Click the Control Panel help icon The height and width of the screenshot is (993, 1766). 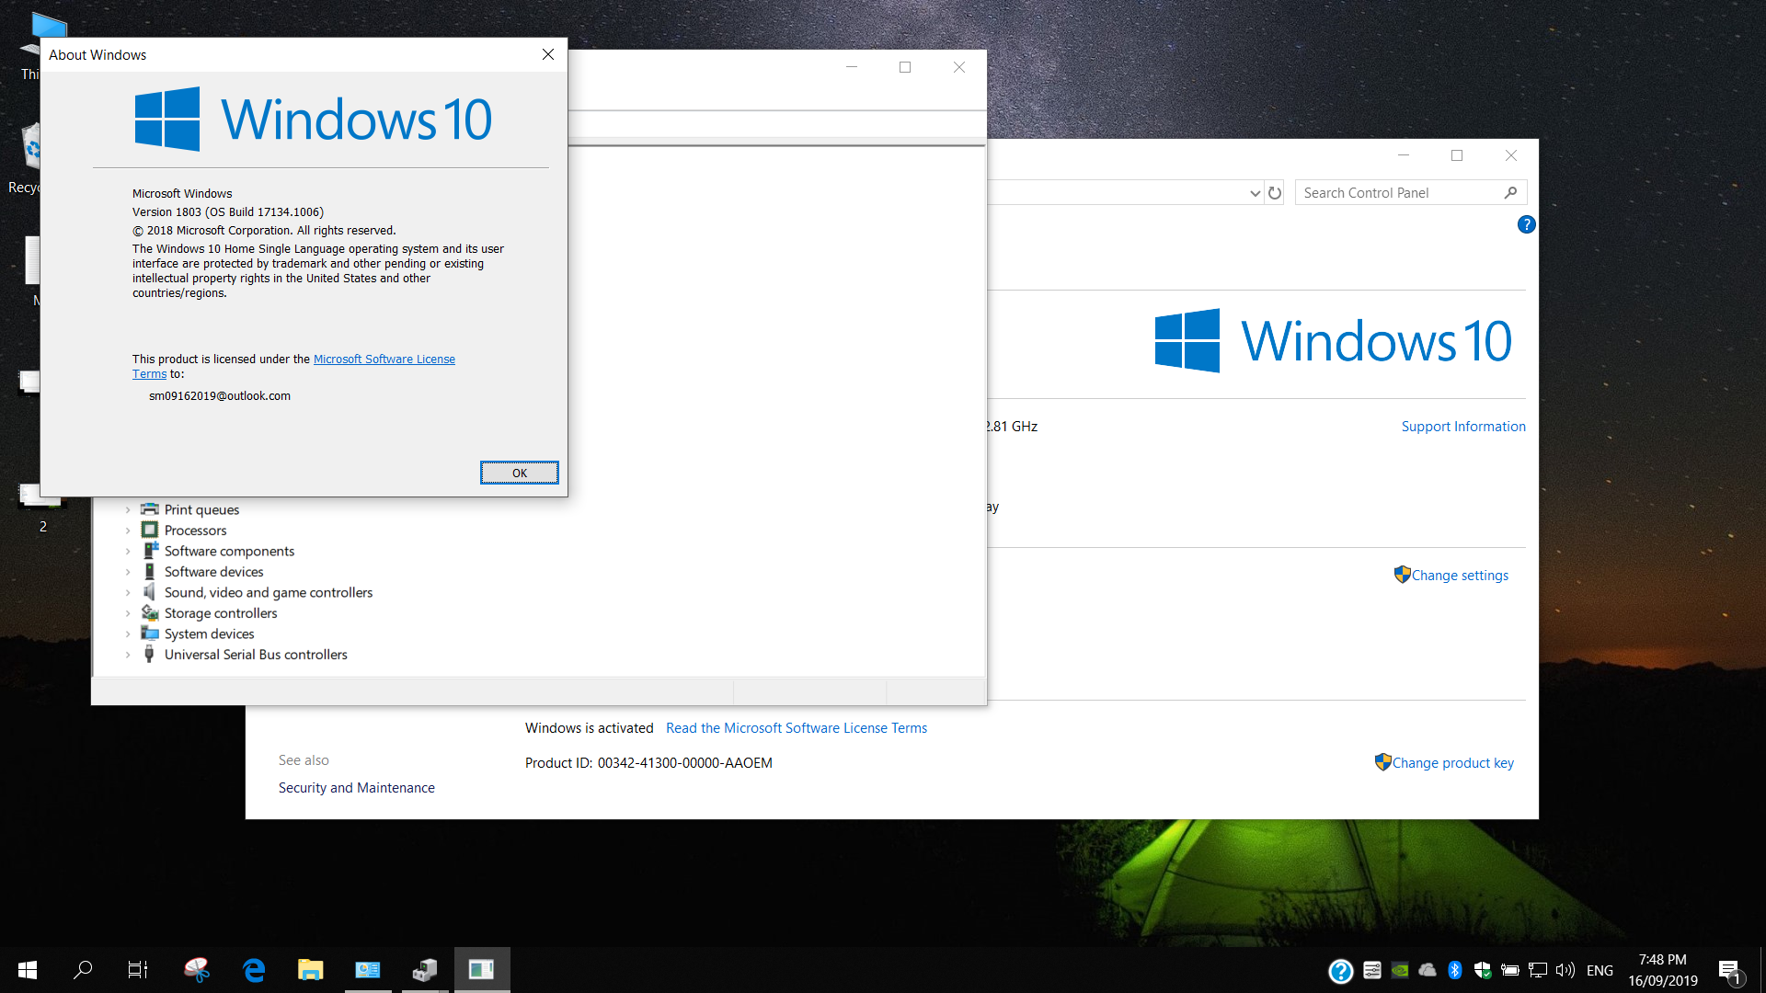tap(1526, 224)
